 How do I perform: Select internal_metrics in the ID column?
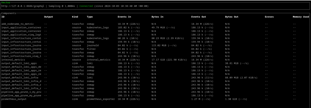14,60
